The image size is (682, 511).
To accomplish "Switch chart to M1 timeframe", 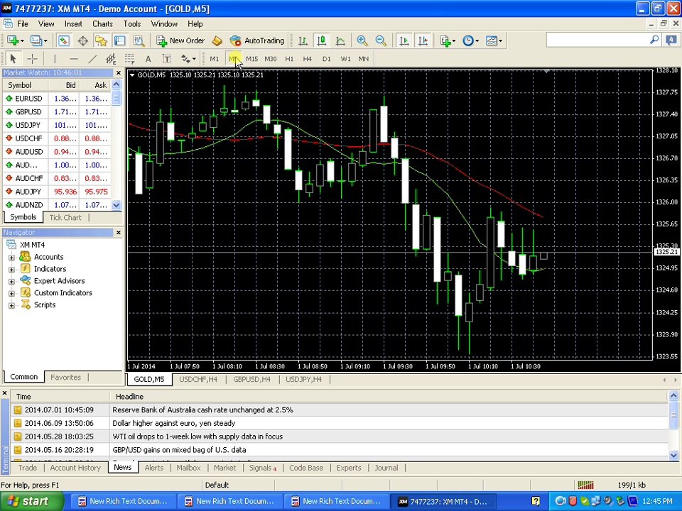I will (x=215, y=59).
